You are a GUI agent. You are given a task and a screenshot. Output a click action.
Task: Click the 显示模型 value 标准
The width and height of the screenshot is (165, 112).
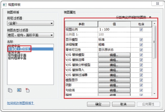(x=114, y=40)
